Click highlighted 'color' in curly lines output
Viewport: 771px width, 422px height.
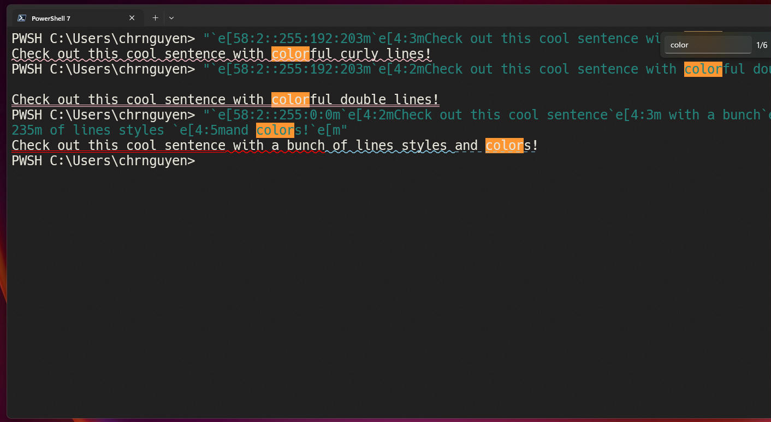tap(290, 54)
